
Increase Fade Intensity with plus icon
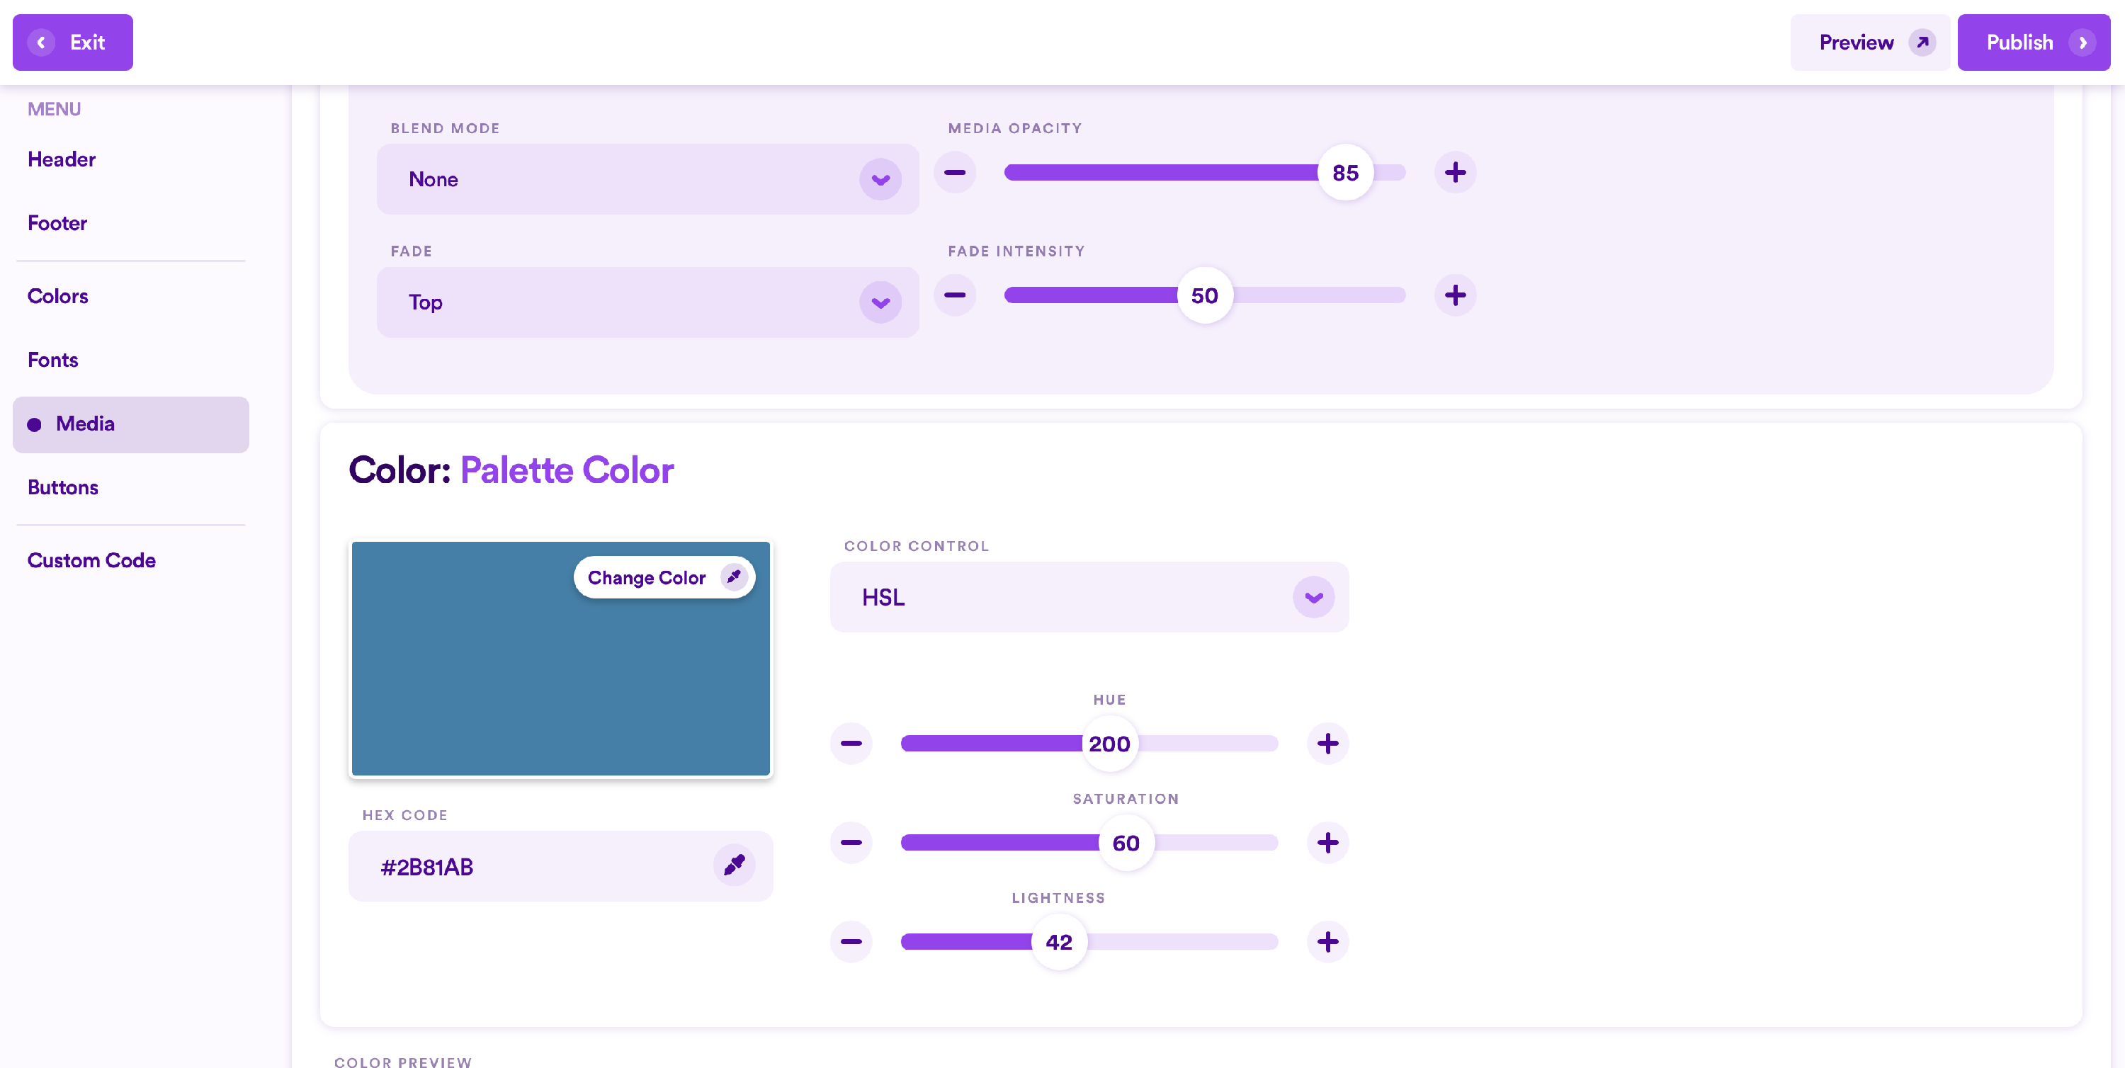tap(1454, 295)
